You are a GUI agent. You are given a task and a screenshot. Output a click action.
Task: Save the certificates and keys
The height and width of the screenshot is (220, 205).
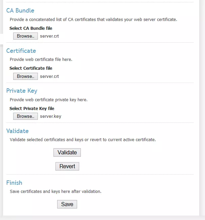(67, 204)
